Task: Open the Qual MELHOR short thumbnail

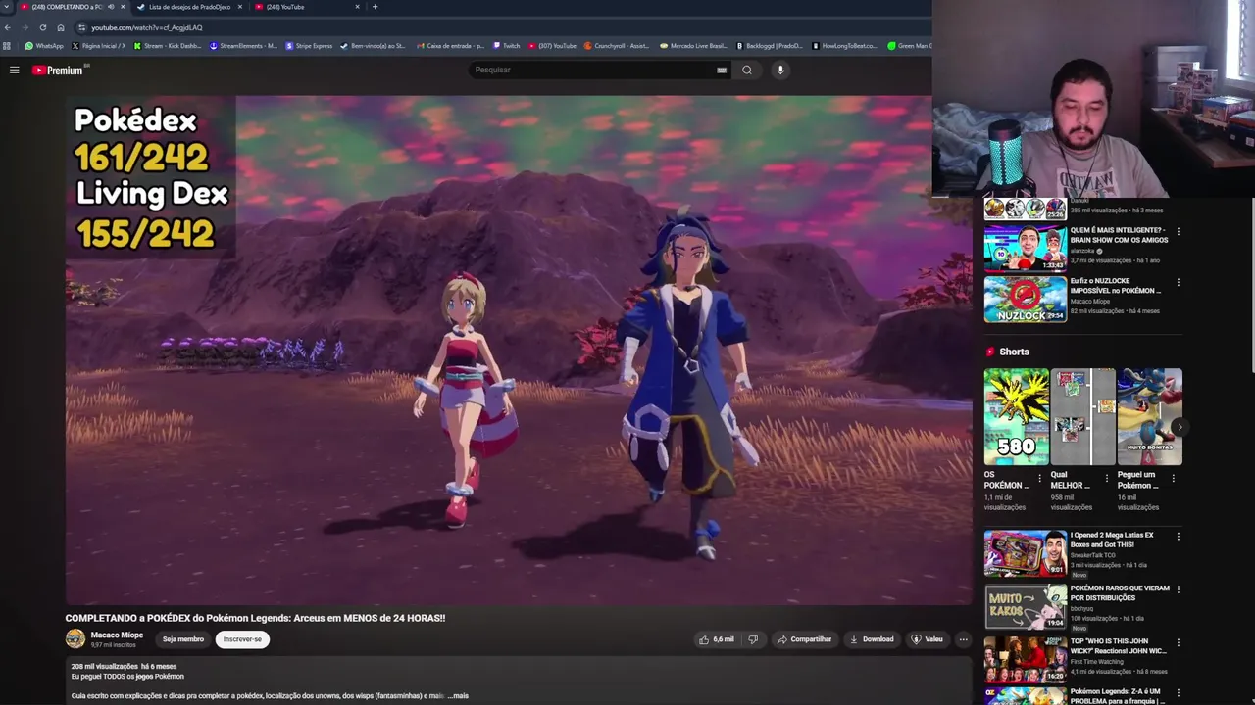Action: [x=1082, y=416]
